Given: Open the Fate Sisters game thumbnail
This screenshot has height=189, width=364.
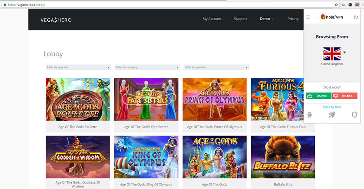Looking at the screenshot, I should (146, 99).
